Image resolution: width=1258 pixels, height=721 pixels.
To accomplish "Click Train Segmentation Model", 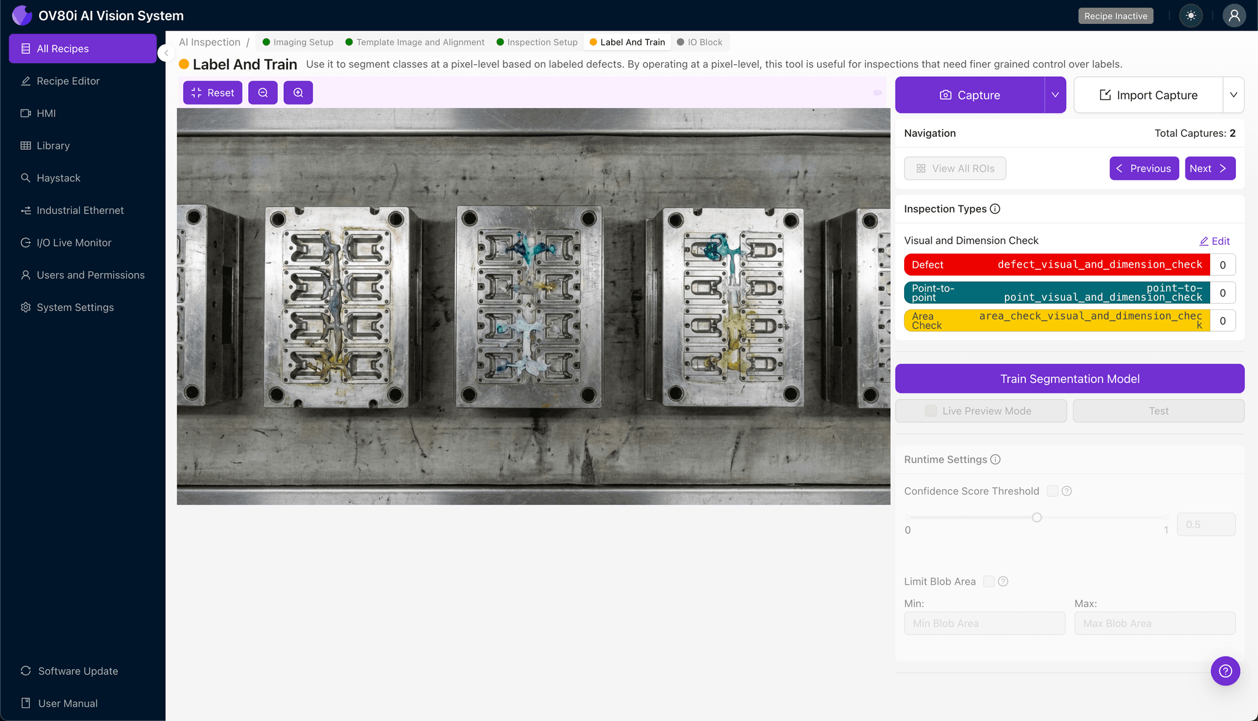I will [1069, 378].
